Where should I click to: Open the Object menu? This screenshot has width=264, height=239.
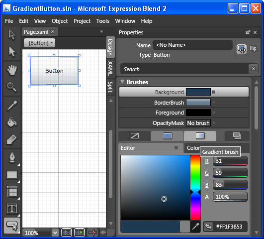(60, 21)
